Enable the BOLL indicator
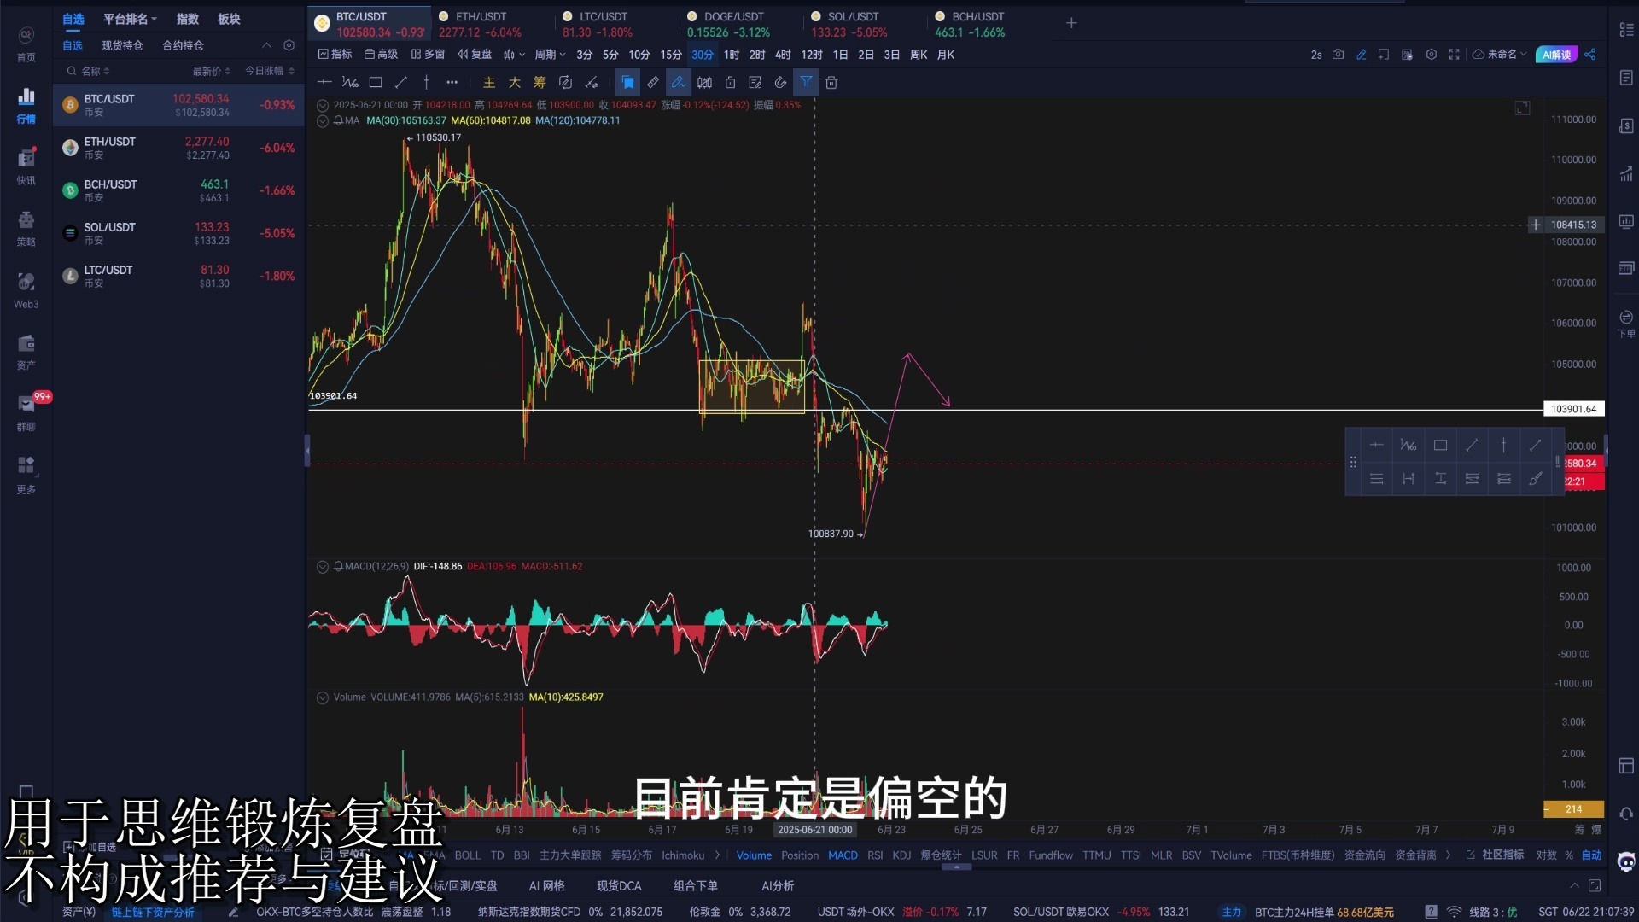The image size is (1639, 922). pyautogui.click(x=468, y=855)
